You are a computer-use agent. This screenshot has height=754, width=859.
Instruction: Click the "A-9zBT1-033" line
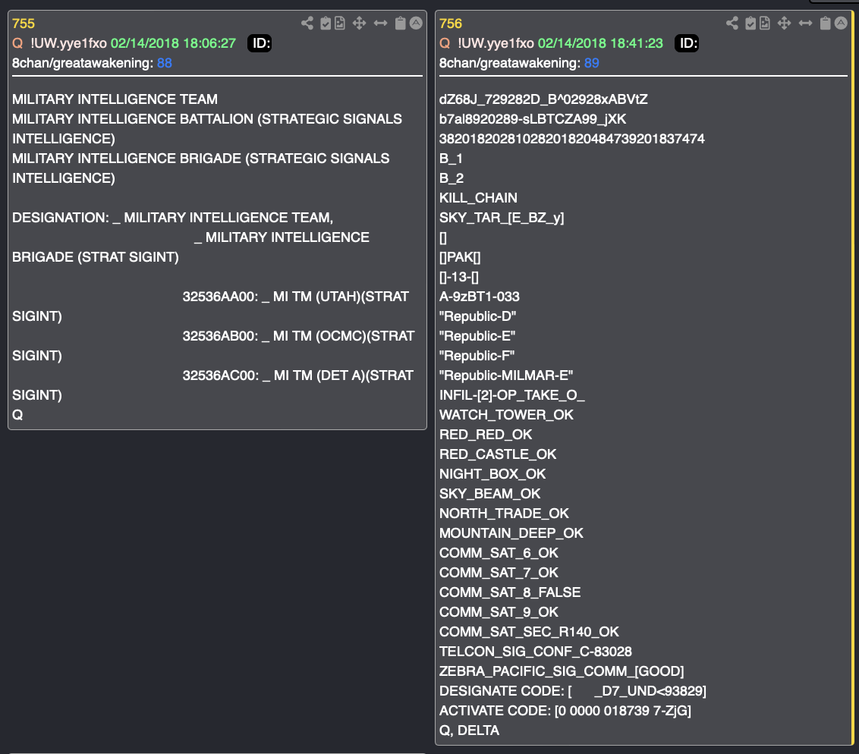tap(480, 297)
